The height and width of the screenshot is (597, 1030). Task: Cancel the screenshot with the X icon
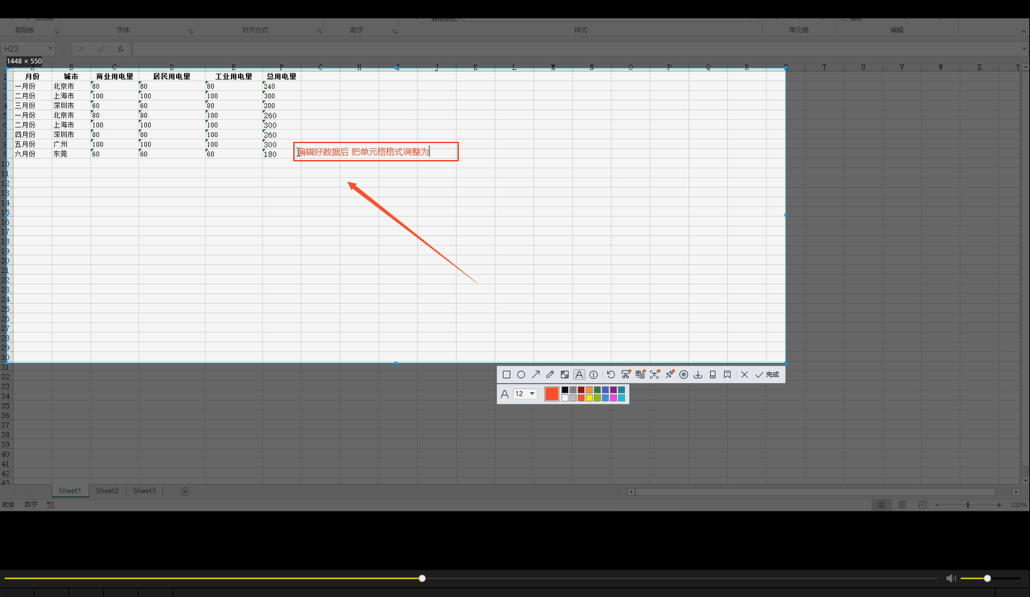[744, 374]
